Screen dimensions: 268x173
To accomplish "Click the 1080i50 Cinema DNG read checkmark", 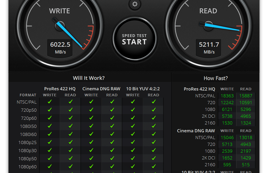I will click(112, 126).
